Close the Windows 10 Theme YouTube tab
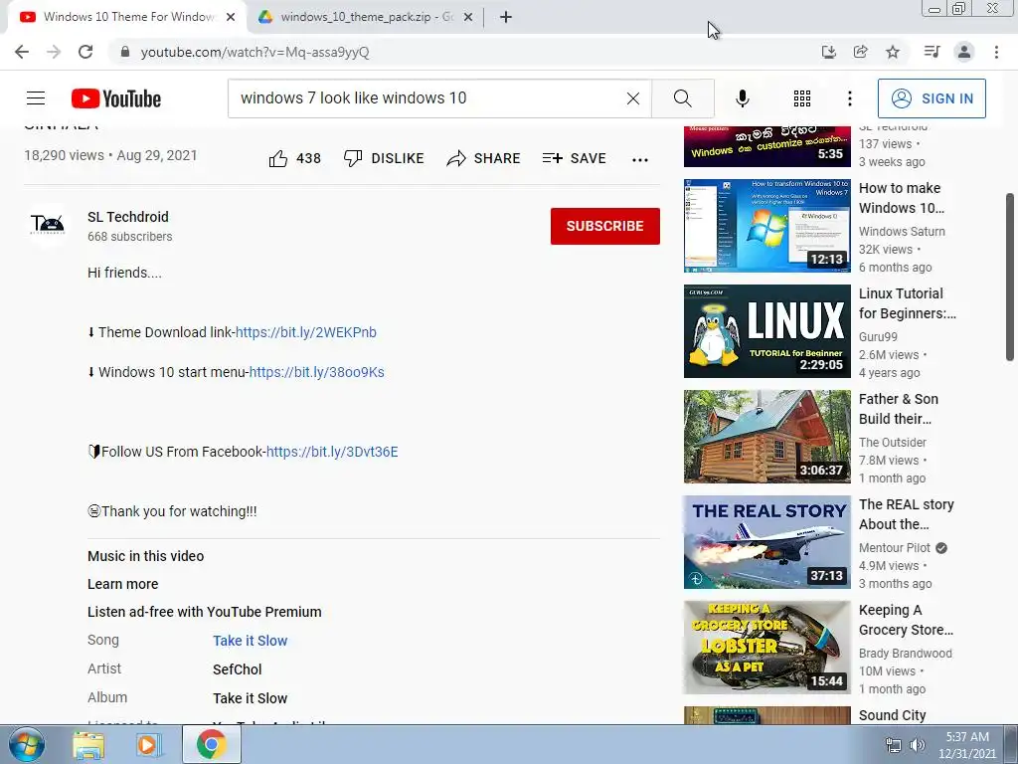The image size is (1018, 764). coord(231,17)
